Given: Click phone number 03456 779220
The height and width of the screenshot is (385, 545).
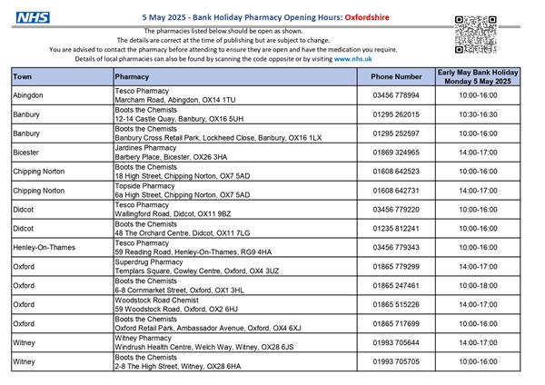Looking at the screenshot, I should pyautogui.click(x=396, y=210).
